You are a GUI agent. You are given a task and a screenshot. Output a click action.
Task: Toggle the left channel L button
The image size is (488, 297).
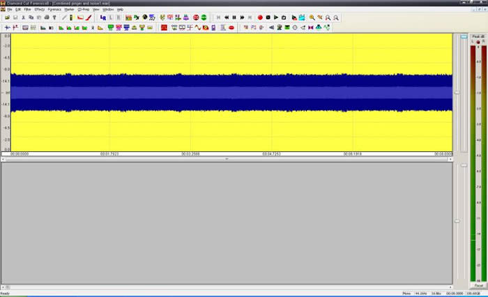pyautogui.click(x=111, y=17)
